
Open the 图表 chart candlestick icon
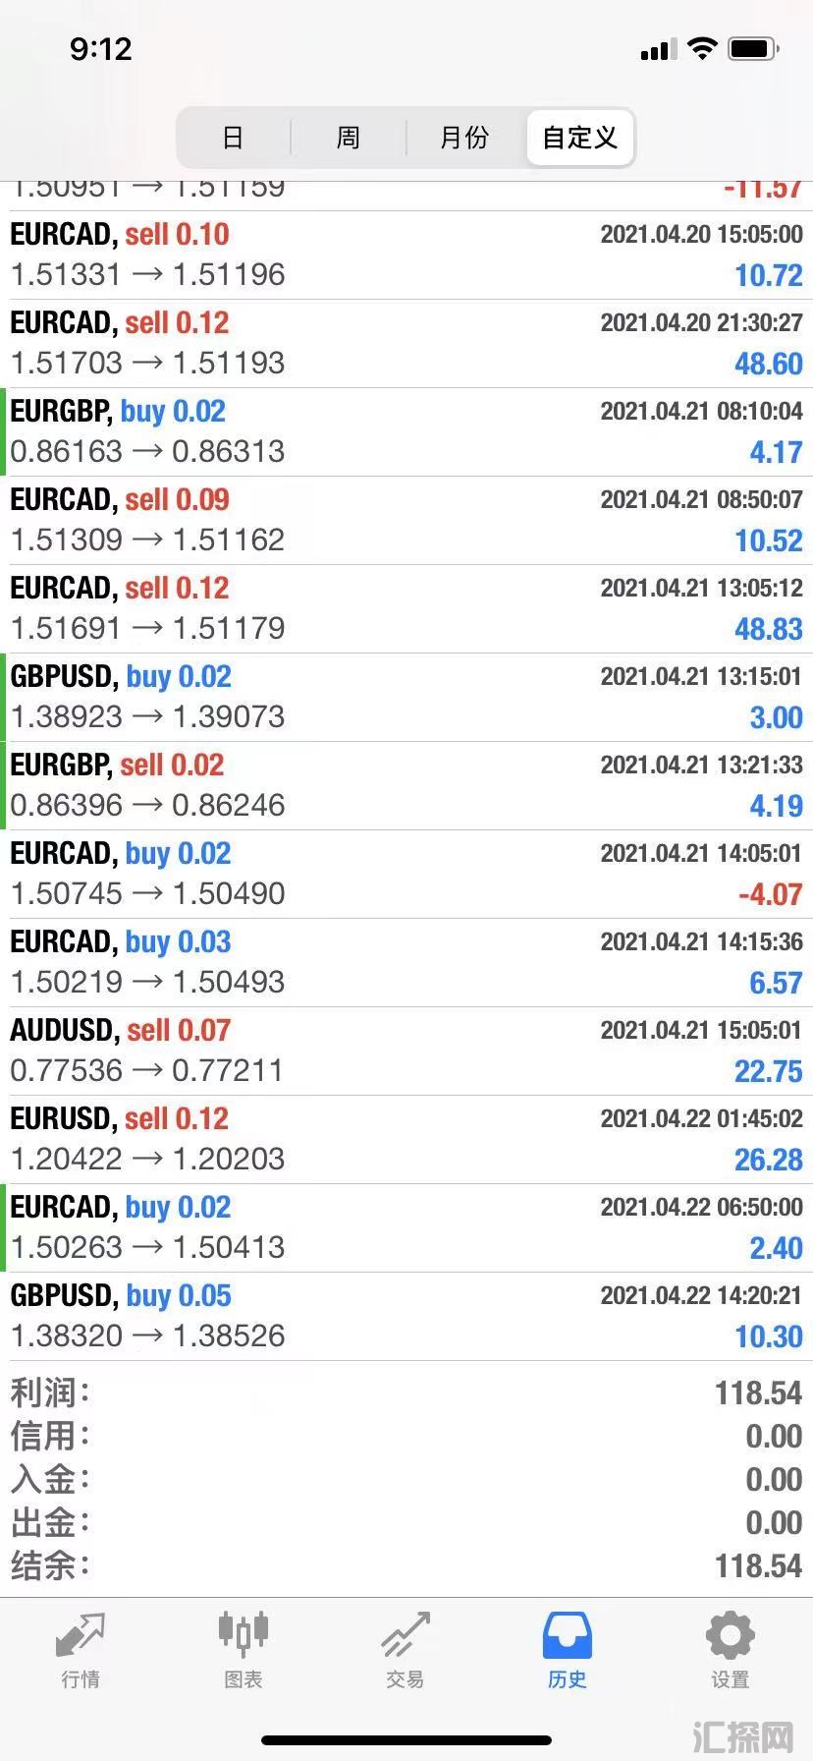[x=243, y=1633]
